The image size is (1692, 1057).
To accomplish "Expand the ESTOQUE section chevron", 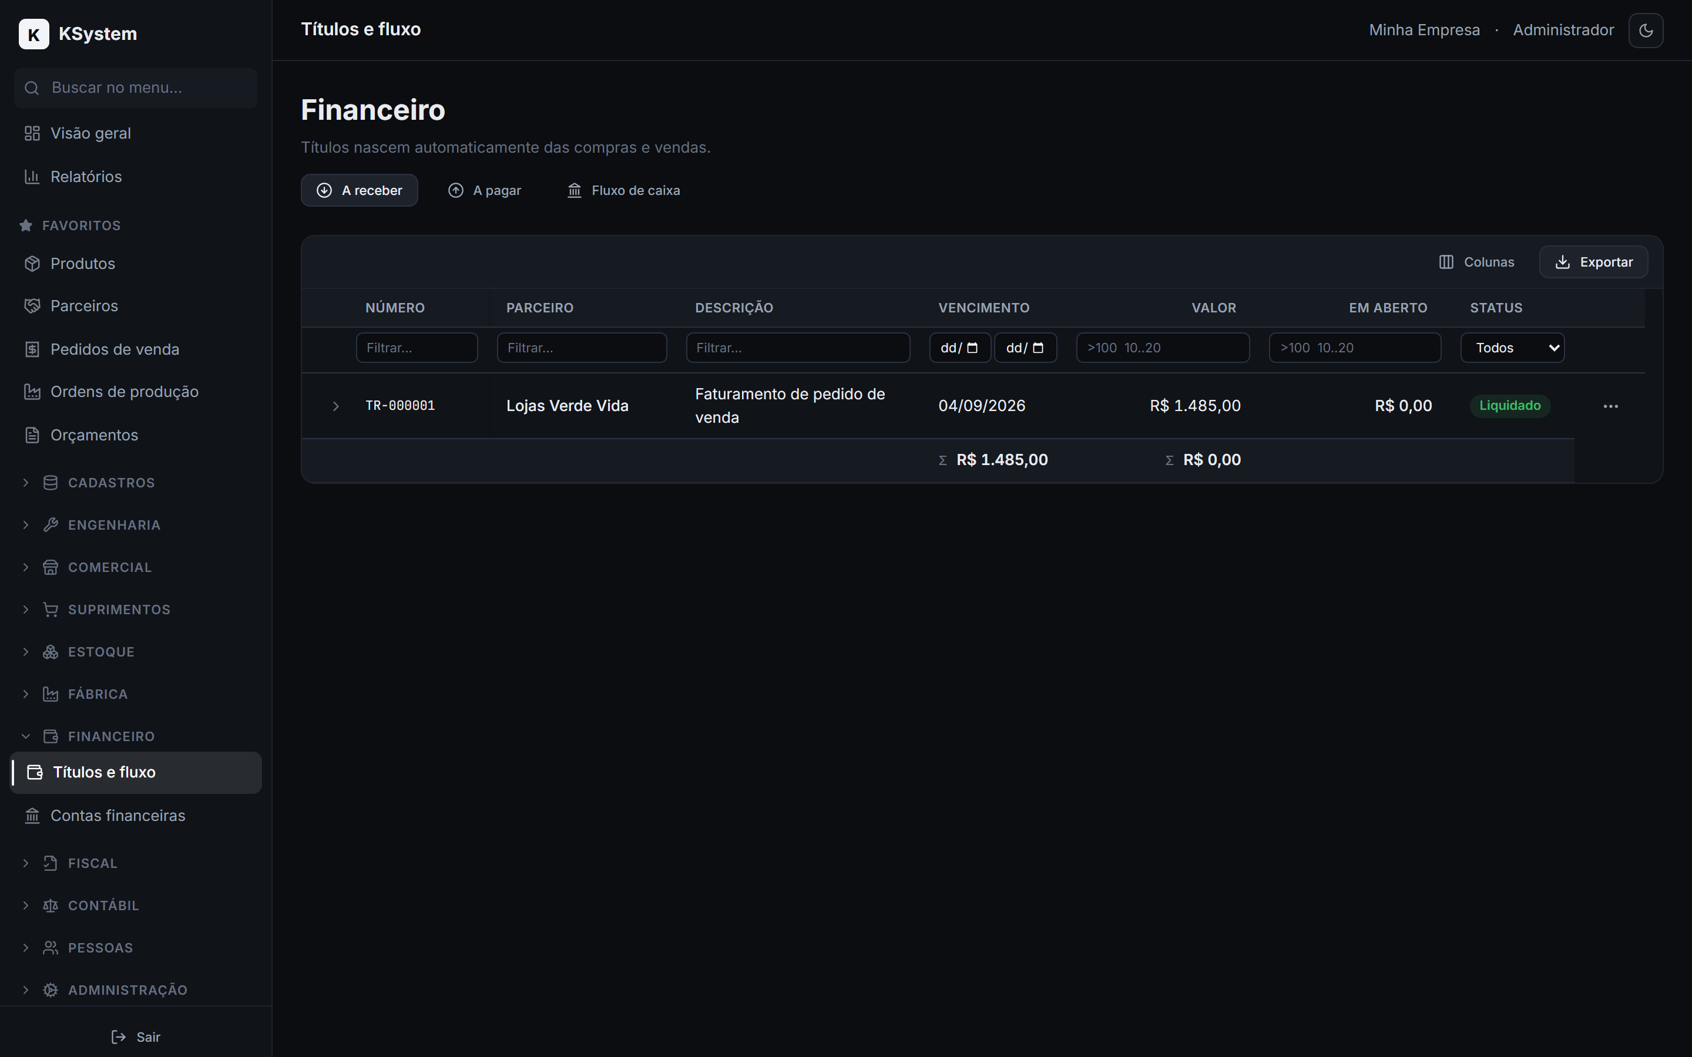I will (x=26, y=652).
